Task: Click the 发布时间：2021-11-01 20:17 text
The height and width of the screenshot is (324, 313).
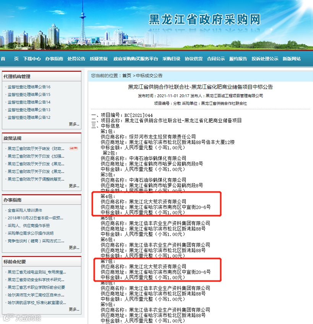Action: [x=164, y=96]
